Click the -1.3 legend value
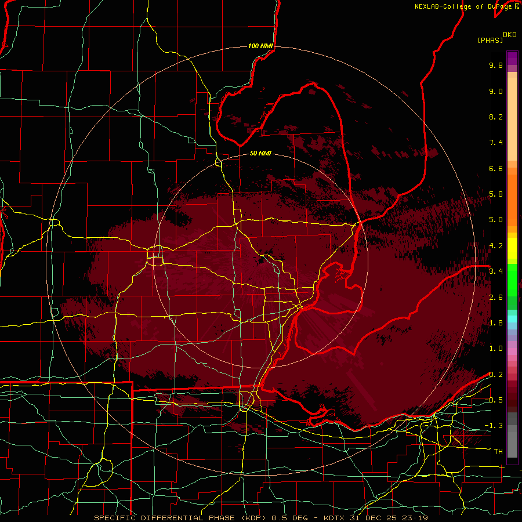 coord(494,426)
